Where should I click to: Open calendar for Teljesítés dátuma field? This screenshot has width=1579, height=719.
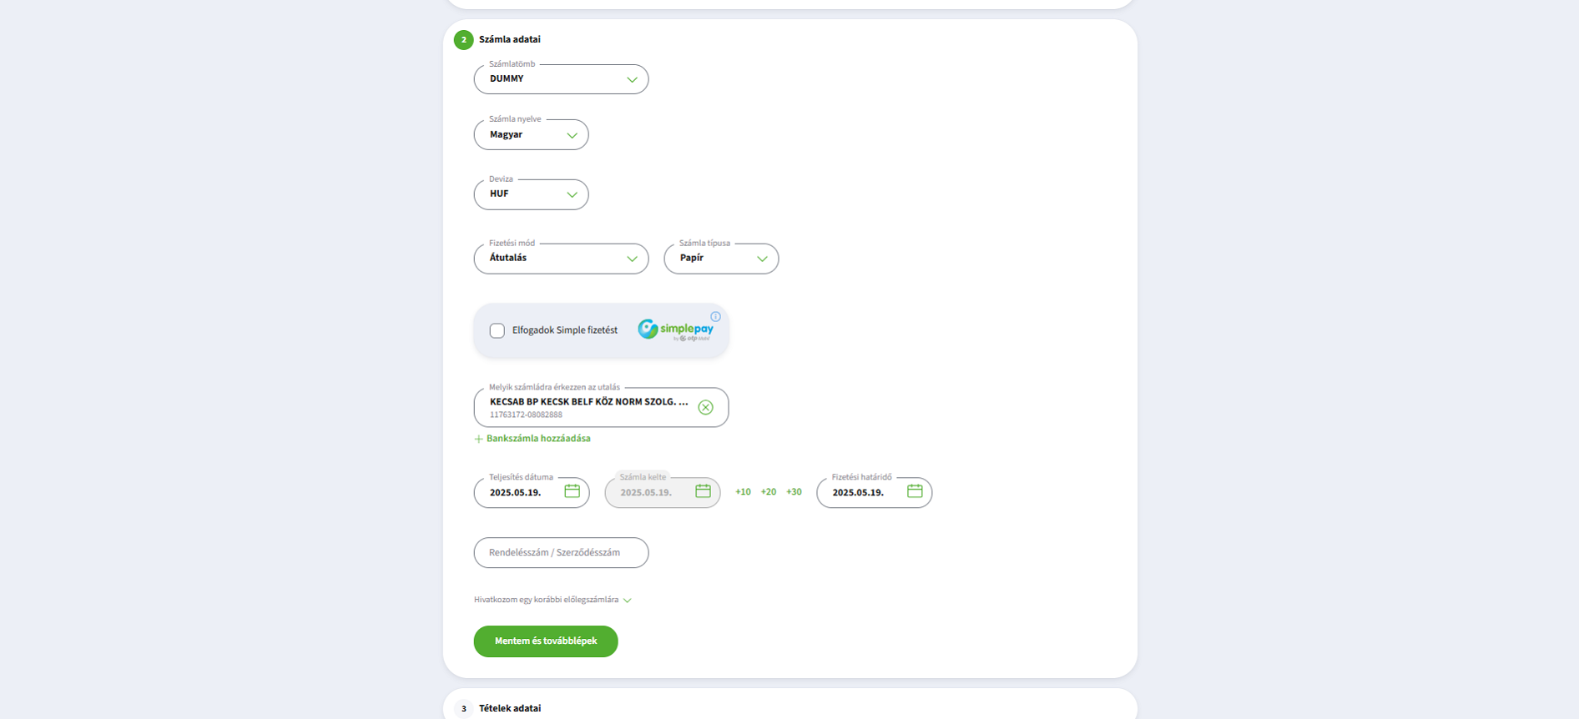(x=572, y=491)
